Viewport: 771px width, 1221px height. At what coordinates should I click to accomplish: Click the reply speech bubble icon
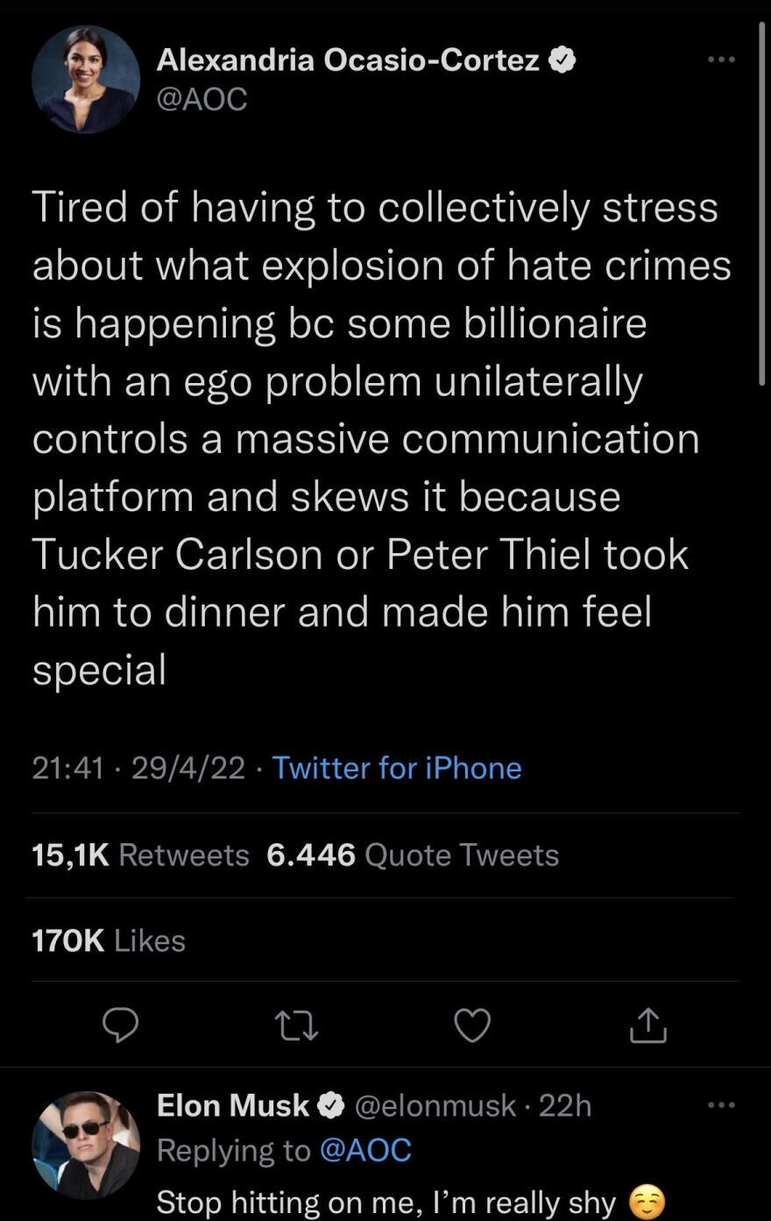(120, 1025)
